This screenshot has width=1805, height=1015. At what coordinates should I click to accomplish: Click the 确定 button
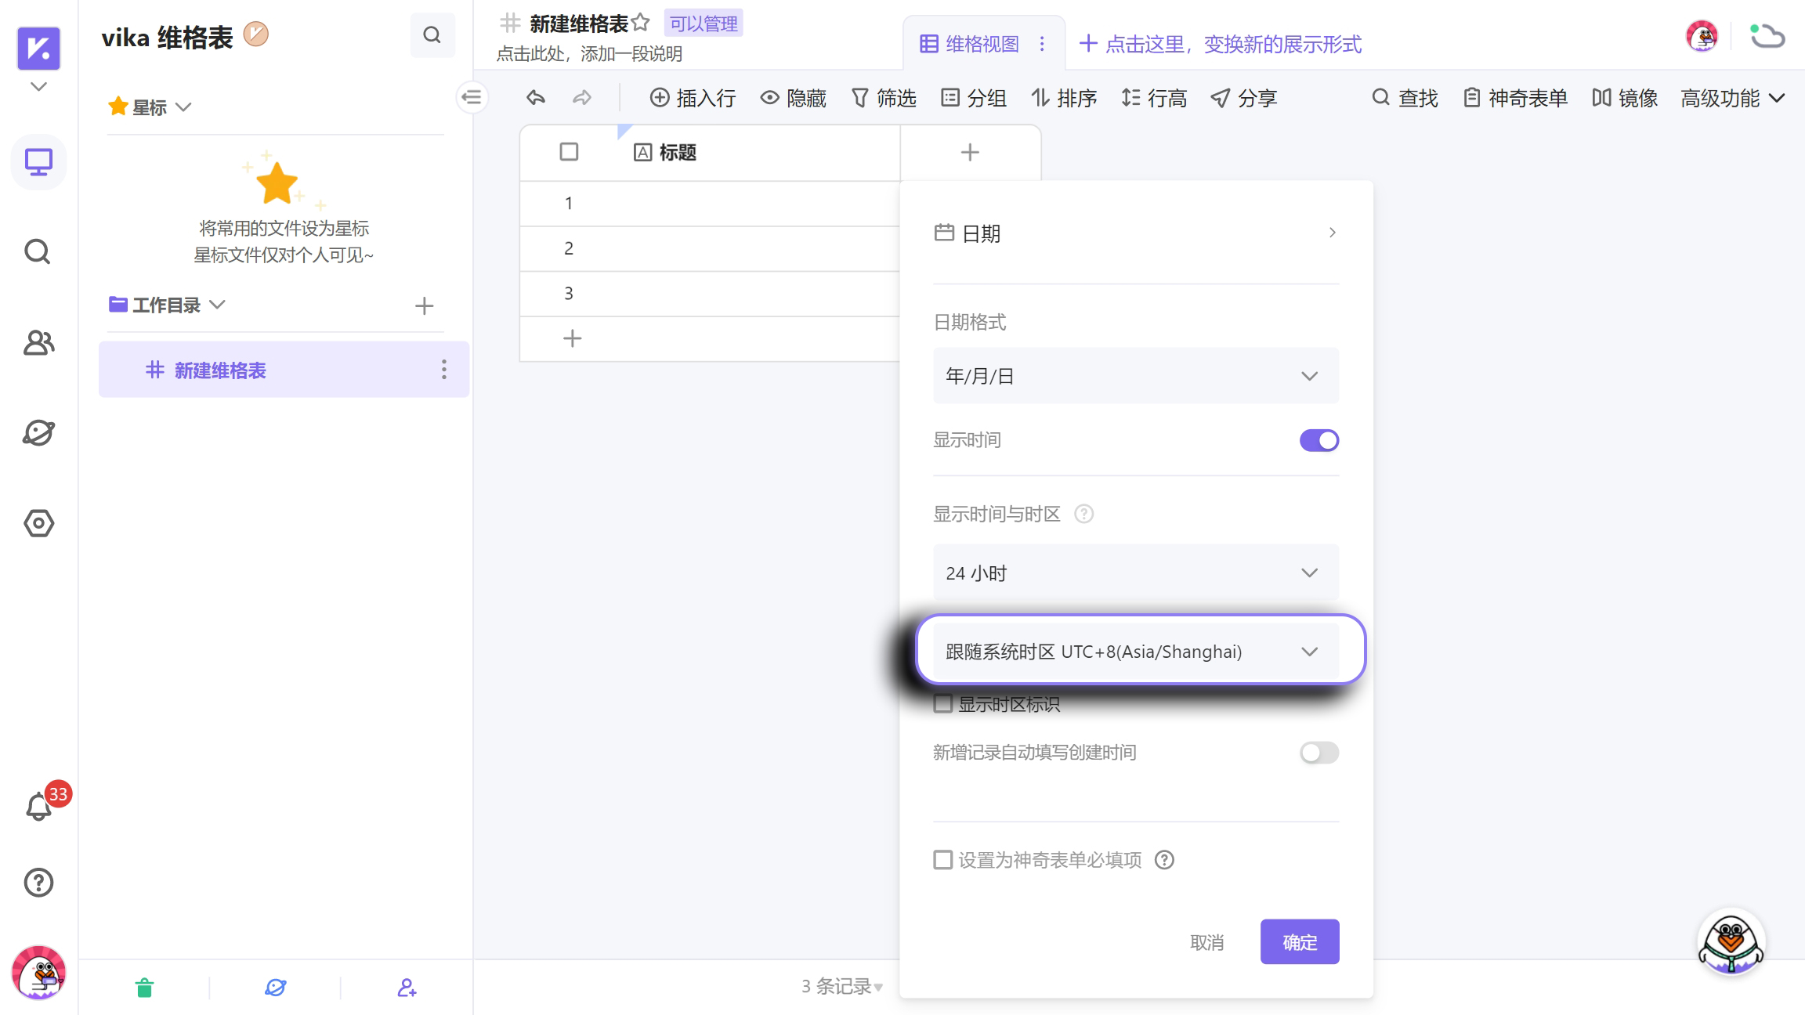point(1299,942)
